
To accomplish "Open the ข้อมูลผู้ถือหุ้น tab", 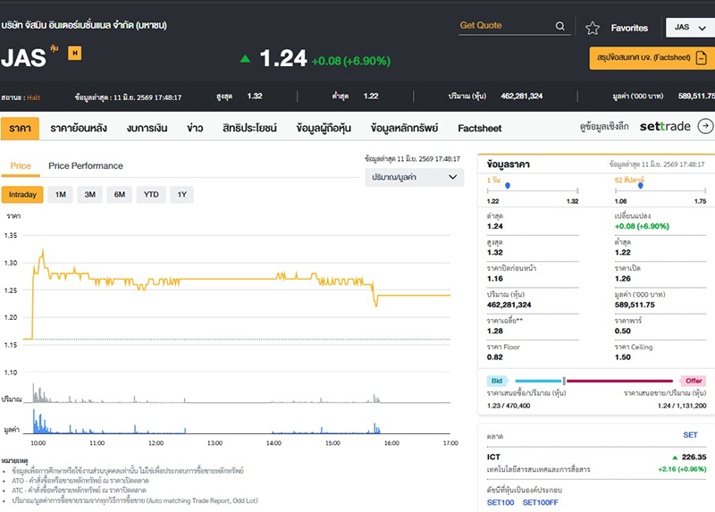I will [324, 128].
